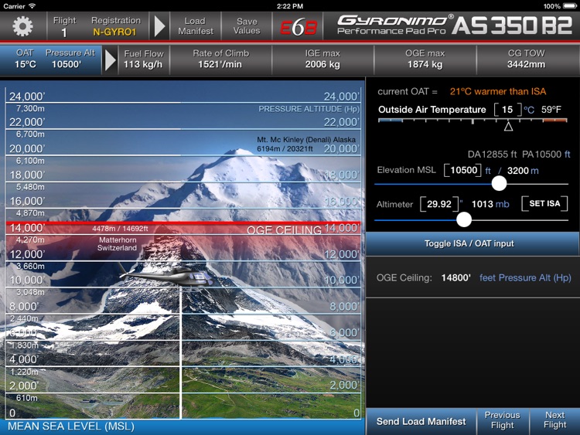Tap the left 24,000' altitude label
Image resolution: width=580 pixels, height=435 pixels.
[x=27, y=97]
